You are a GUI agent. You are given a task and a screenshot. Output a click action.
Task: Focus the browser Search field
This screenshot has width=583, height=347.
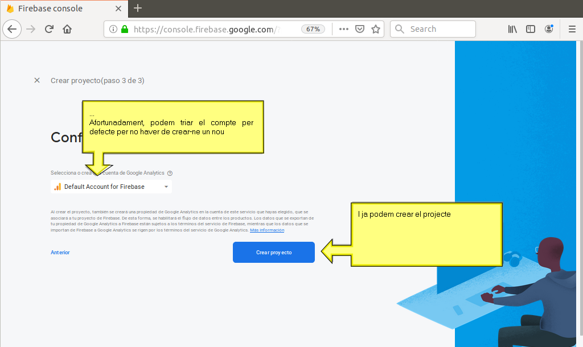click(433, 29)
